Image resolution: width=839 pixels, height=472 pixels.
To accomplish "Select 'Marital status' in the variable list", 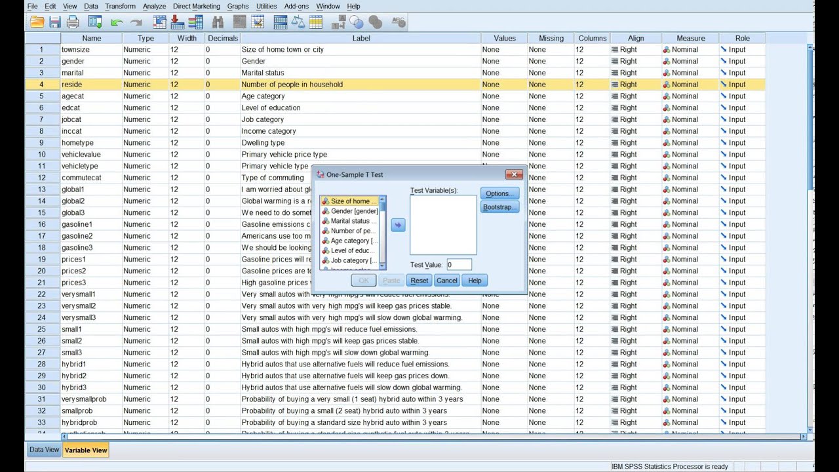I will pyautogui.click(x=349, y=221).
